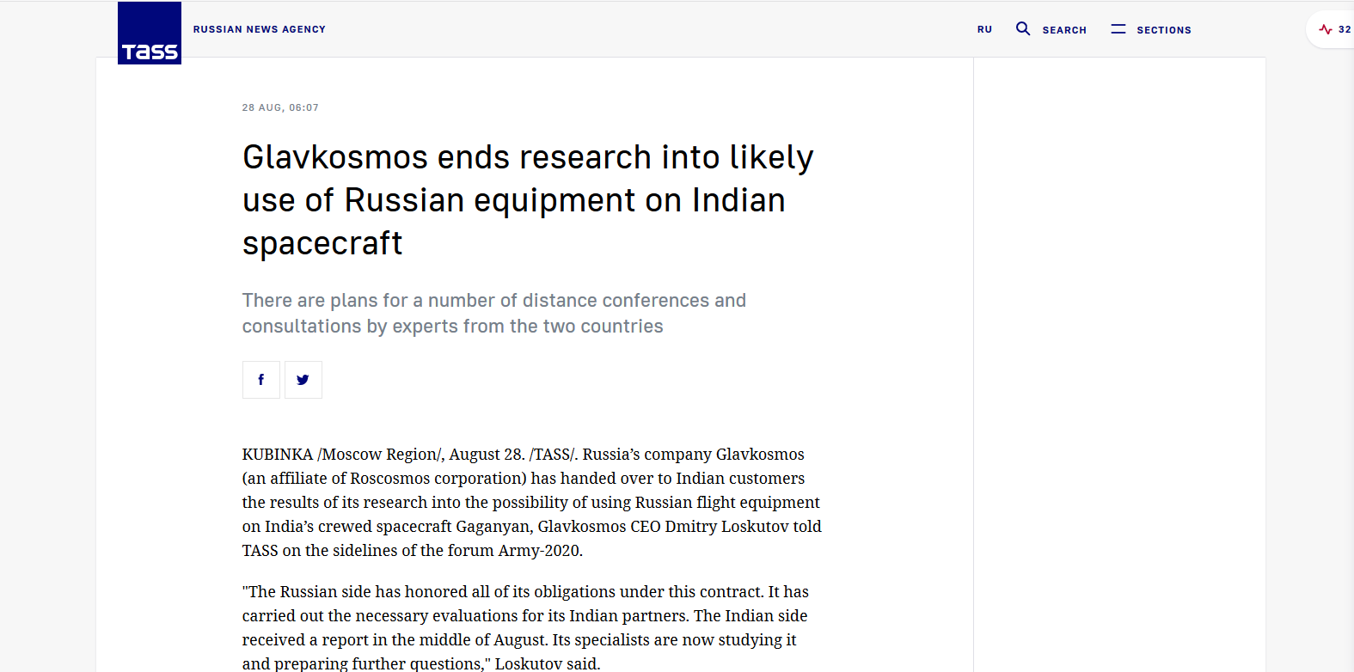
Task: Click the quote paragraph about Russian side
Action: coord(524,627)
